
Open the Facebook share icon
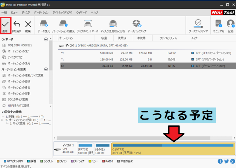[220, 161]
